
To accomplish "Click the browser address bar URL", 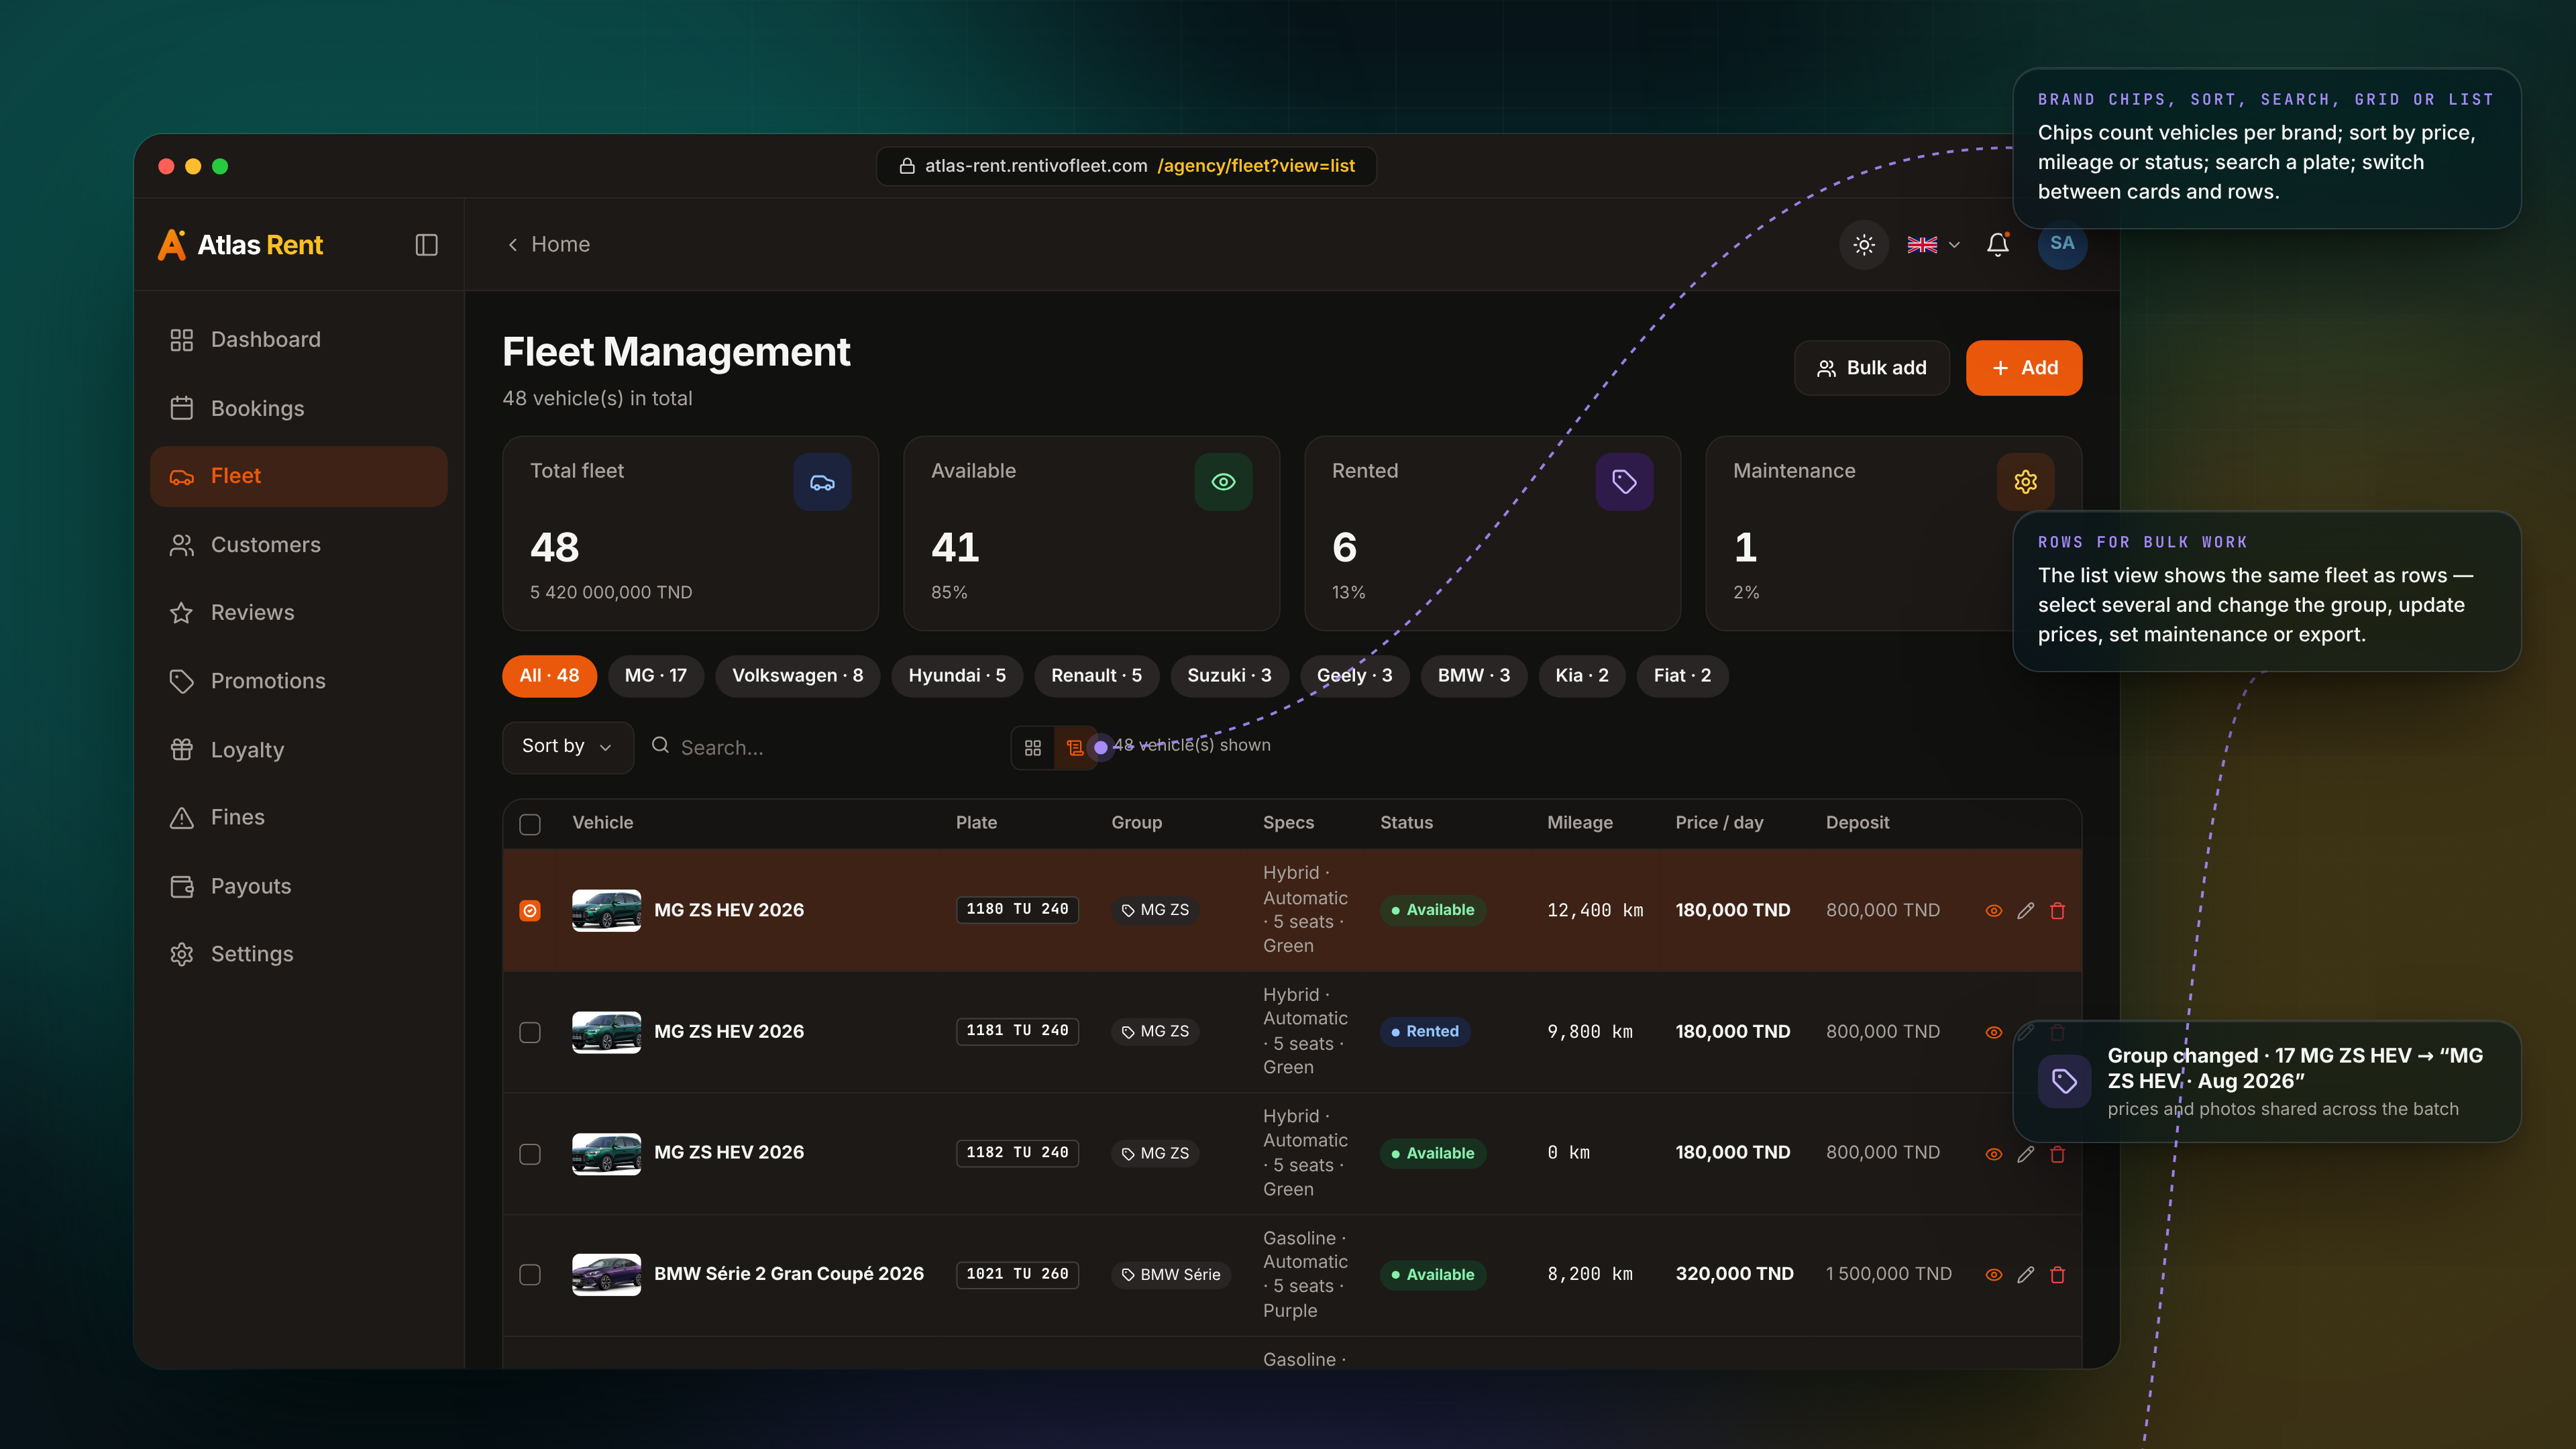I will 1126,166.
